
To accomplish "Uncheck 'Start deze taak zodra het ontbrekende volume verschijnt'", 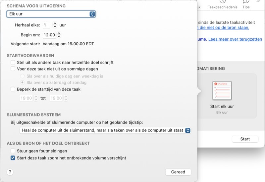I will pyautogui.click(x=13, y=158).
